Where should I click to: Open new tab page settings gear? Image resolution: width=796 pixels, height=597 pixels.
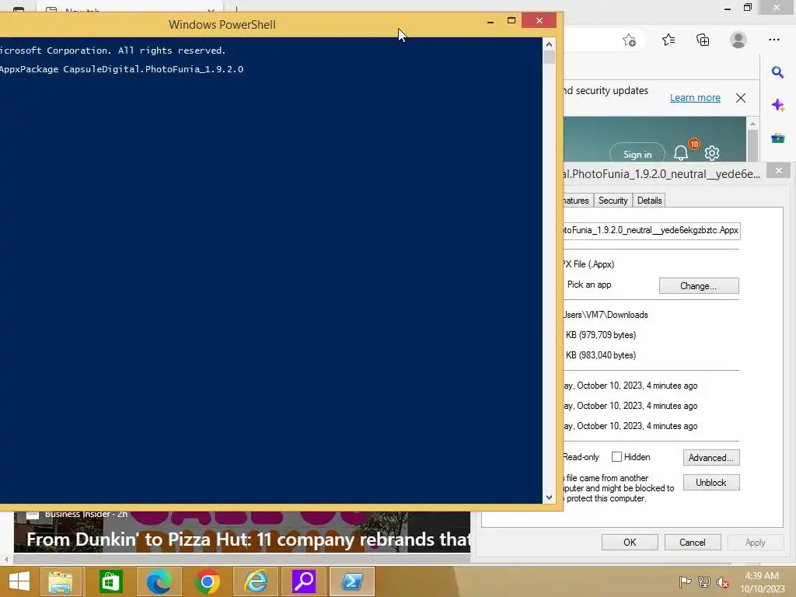click(x=712, y=153)
